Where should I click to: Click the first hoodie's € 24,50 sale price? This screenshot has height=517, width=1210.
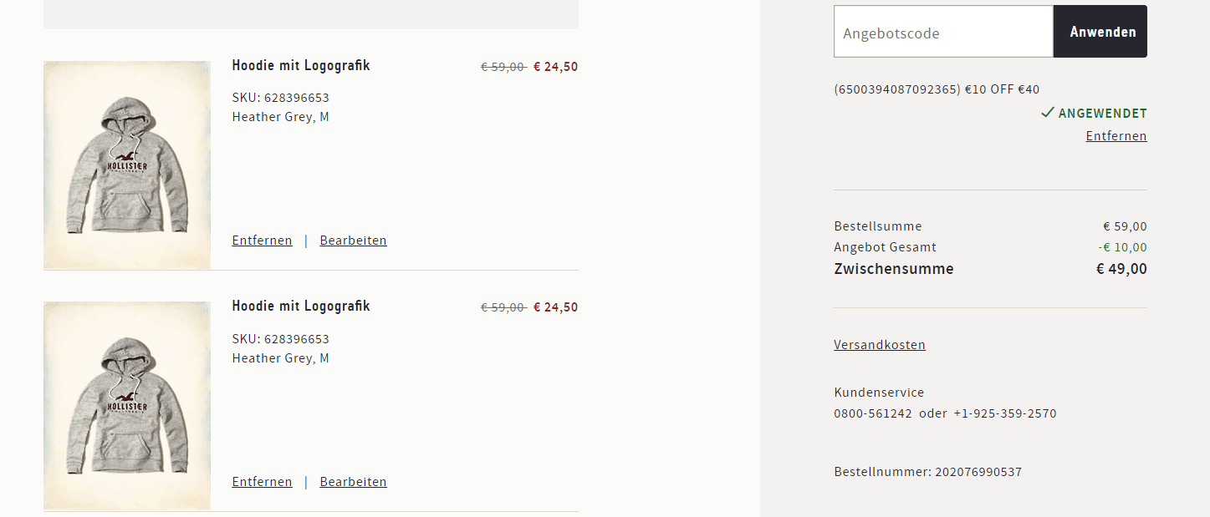tap(555, 67)
